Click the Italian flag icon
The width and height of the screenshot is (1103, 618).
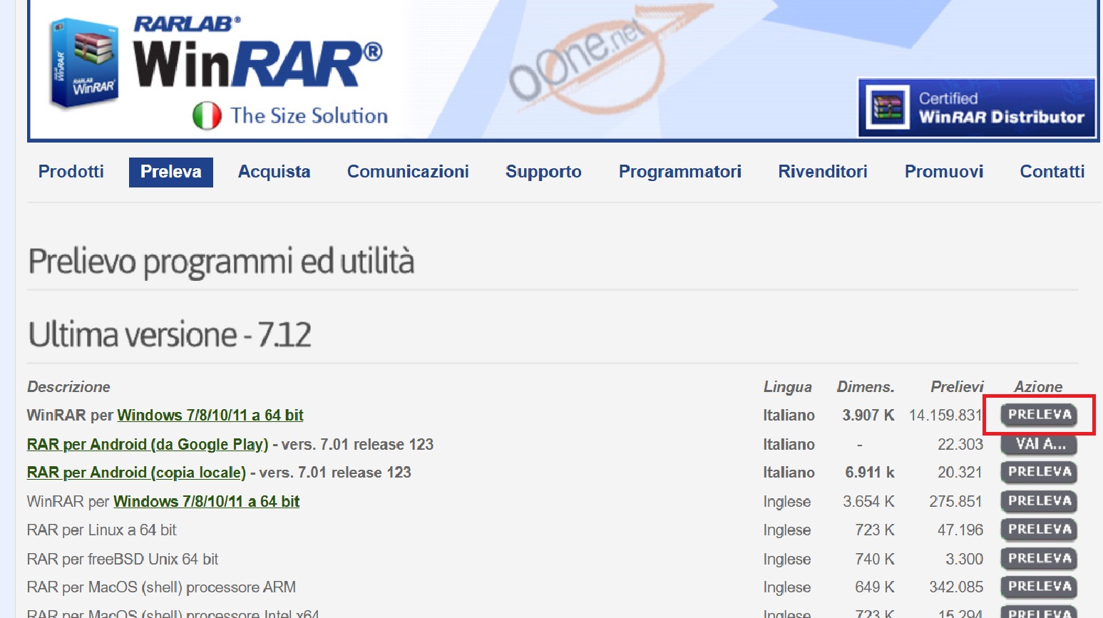pos(207,116)
